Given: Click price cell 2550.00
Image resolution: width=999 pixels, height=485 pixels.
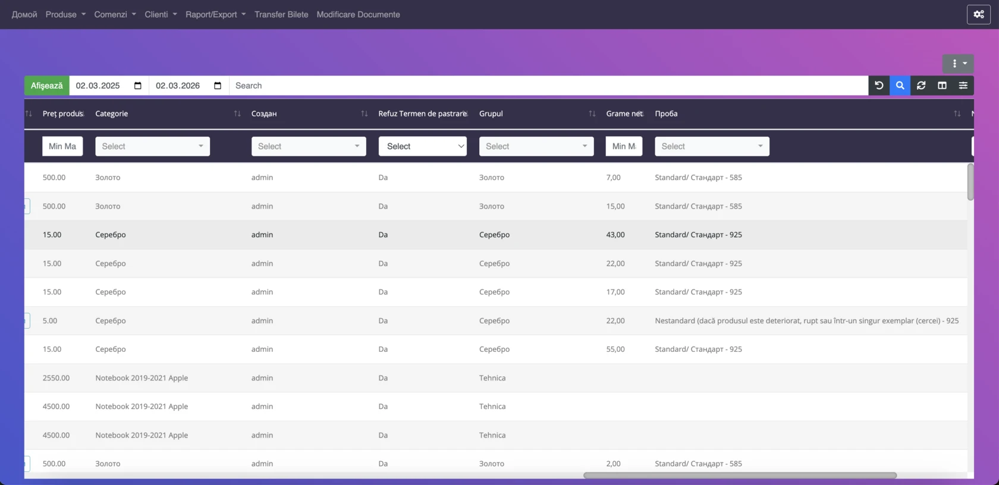Looking at the screenshot, I should pyautogui.click(x=56, y=378).
